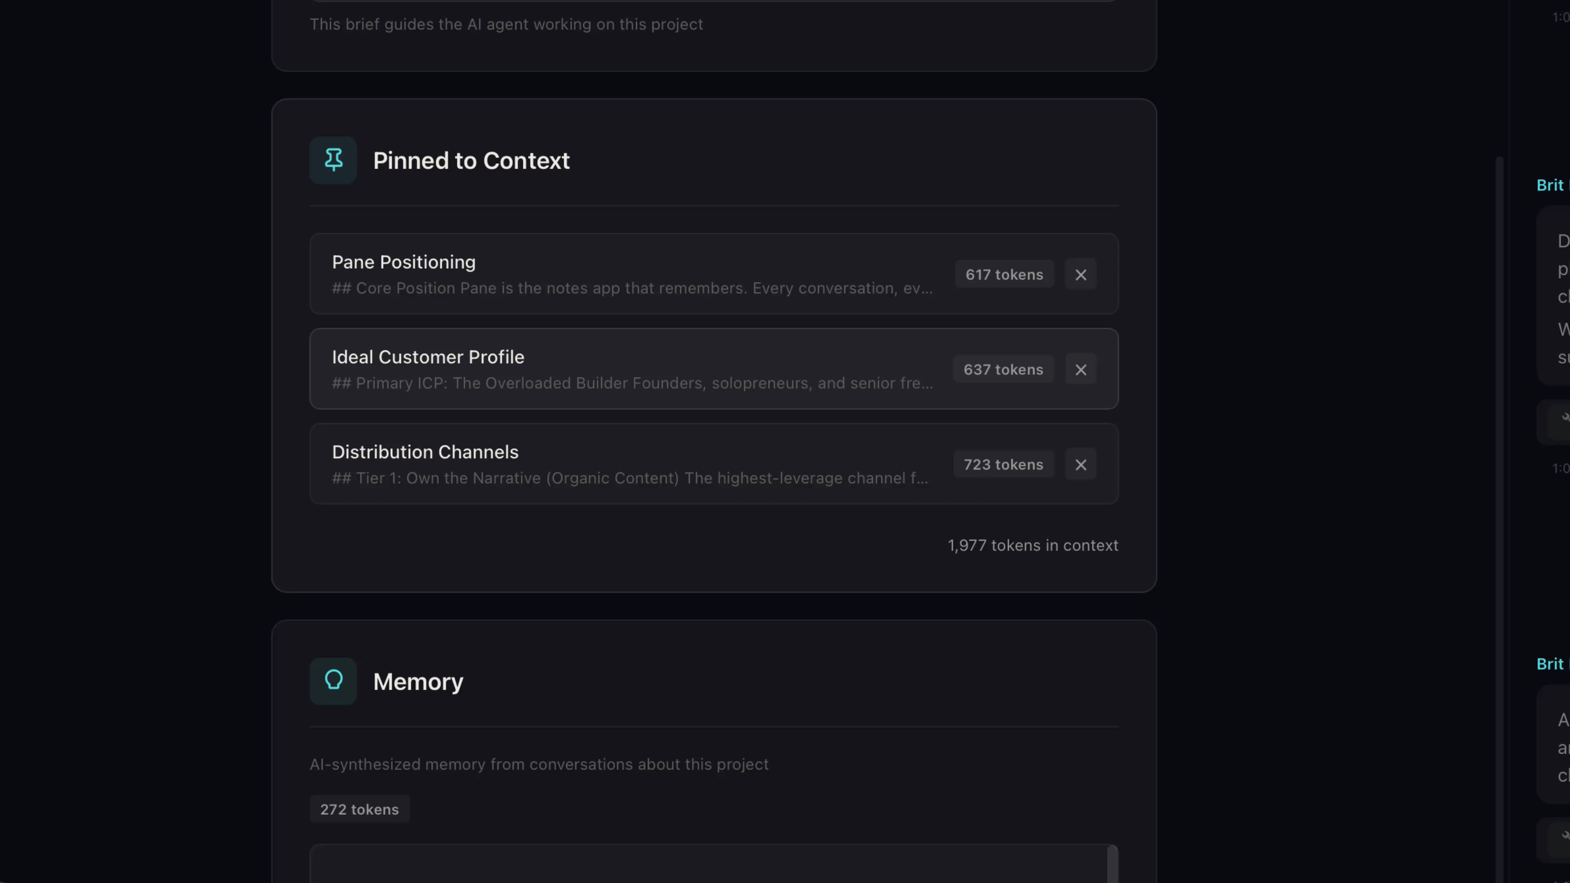Image resolution: width=1570 pixels, height=883 pixels.
Task: Unpin the Ideal Customer Profile item
Action: [1080, 369]
